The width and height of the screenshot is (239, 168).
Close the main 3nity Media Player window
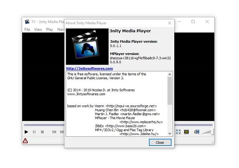pyautogui.click(x=207, y=22)
